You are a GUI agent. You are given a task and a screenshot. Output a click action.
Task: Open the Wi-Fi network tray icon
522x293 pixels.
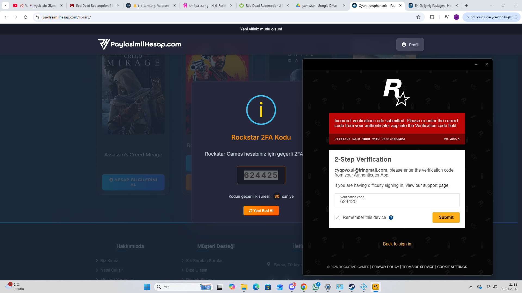click(x=488, y=287)
